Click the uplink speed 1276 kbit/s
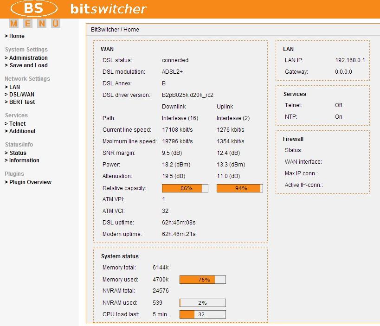This screenshot has height=326, width=380. [231, 130]
